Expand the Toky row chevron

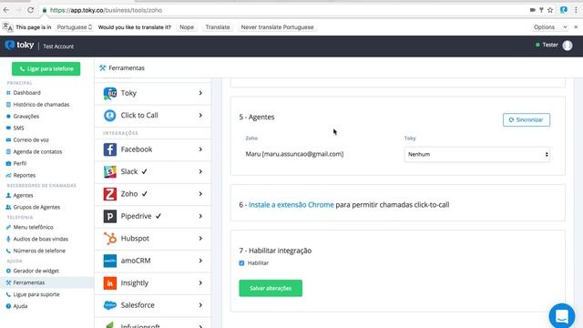[x=200, y=93]
